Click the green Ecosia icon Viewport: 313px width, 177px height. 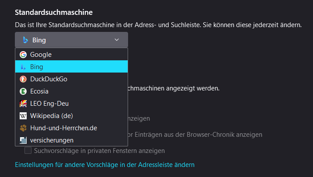point(23,91)
